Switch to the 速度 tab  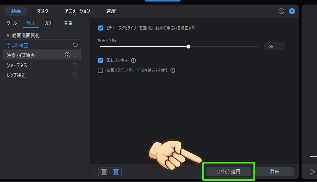pos(111,11)
